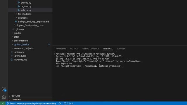Click the Python 3.9.5 version line in terminal
This screenshot has height=105, width=187.
pyautogui.click(x=89, y=56)
